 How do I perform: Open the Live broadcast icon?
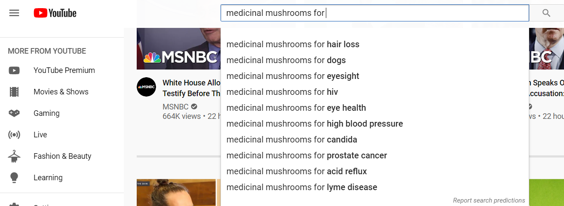tap(14, 135)
